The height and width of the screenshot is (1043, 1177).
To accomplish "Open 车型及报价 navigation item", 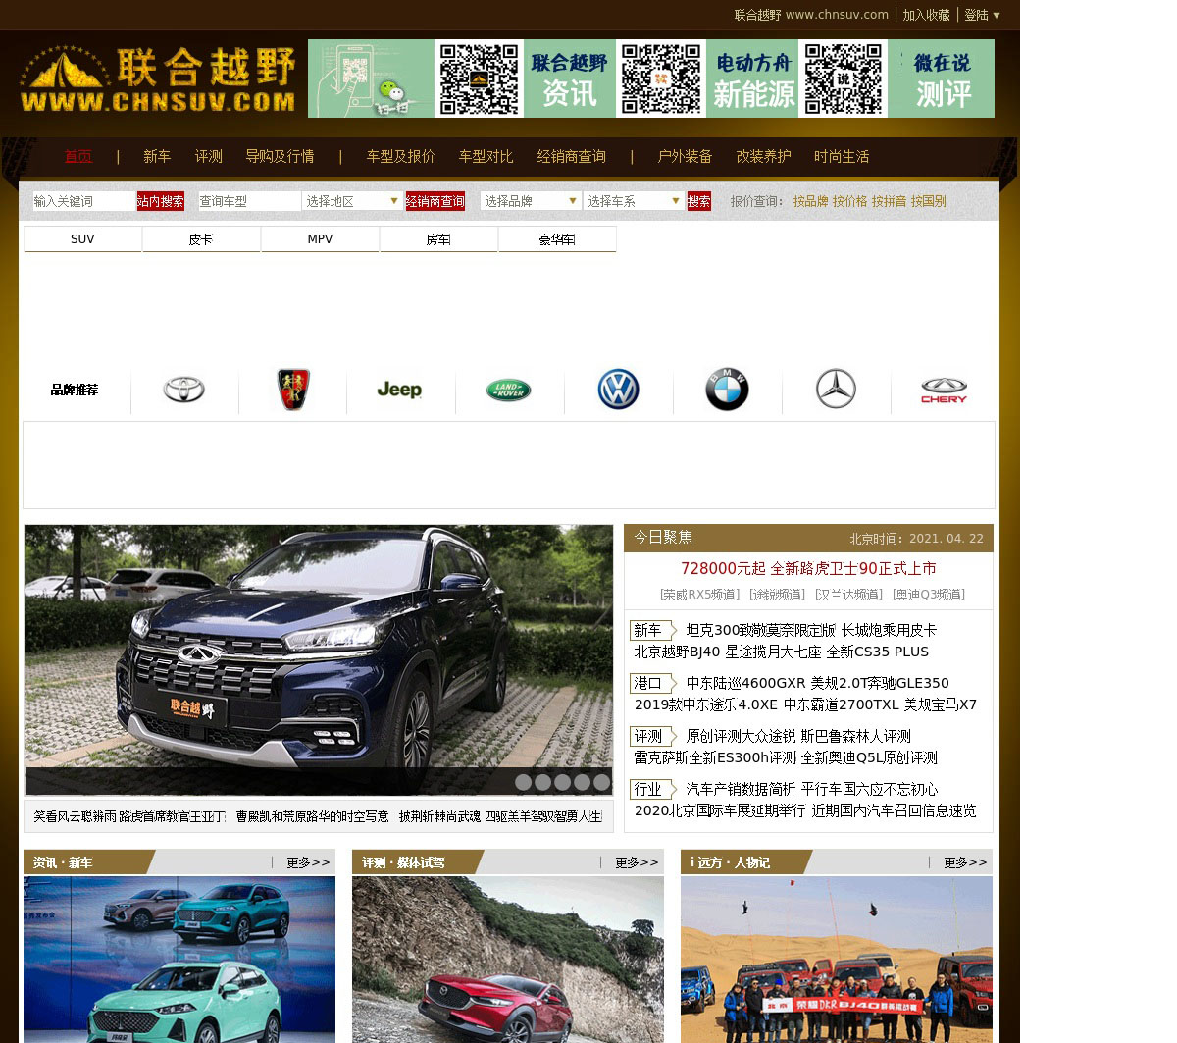I will pos(400,156).
